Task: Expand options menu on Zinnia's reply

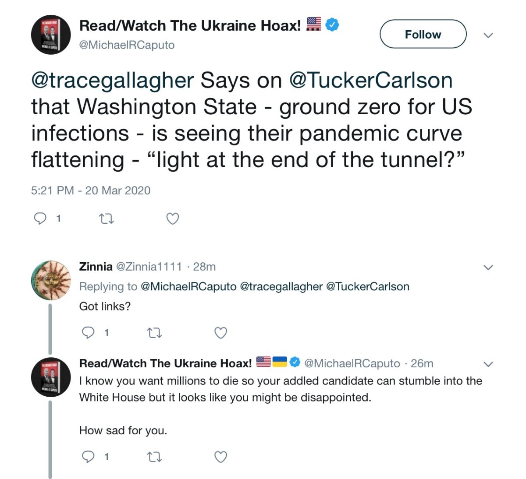Action: (488, 267)
